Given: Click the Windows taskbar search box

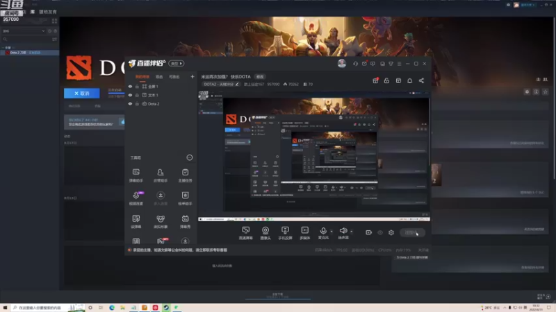Looking at the screenshot, I should (47, 308).
